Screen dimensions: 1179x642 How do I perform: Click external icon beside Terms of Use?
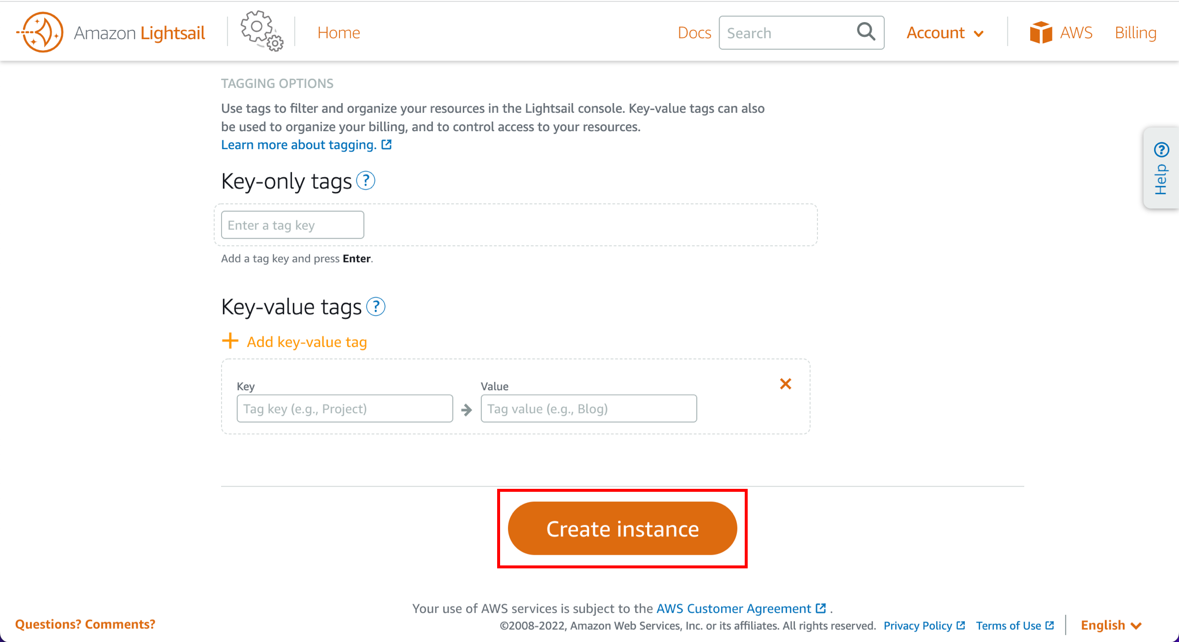coord(1050,625)
